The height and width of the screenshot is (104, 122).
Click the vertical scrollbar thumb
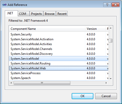tap(111, 41)
